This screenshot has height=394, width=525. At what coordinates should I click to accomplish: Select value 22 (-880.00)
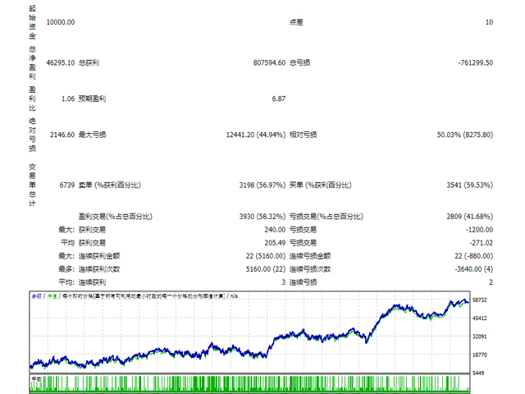tap(474, 256)
